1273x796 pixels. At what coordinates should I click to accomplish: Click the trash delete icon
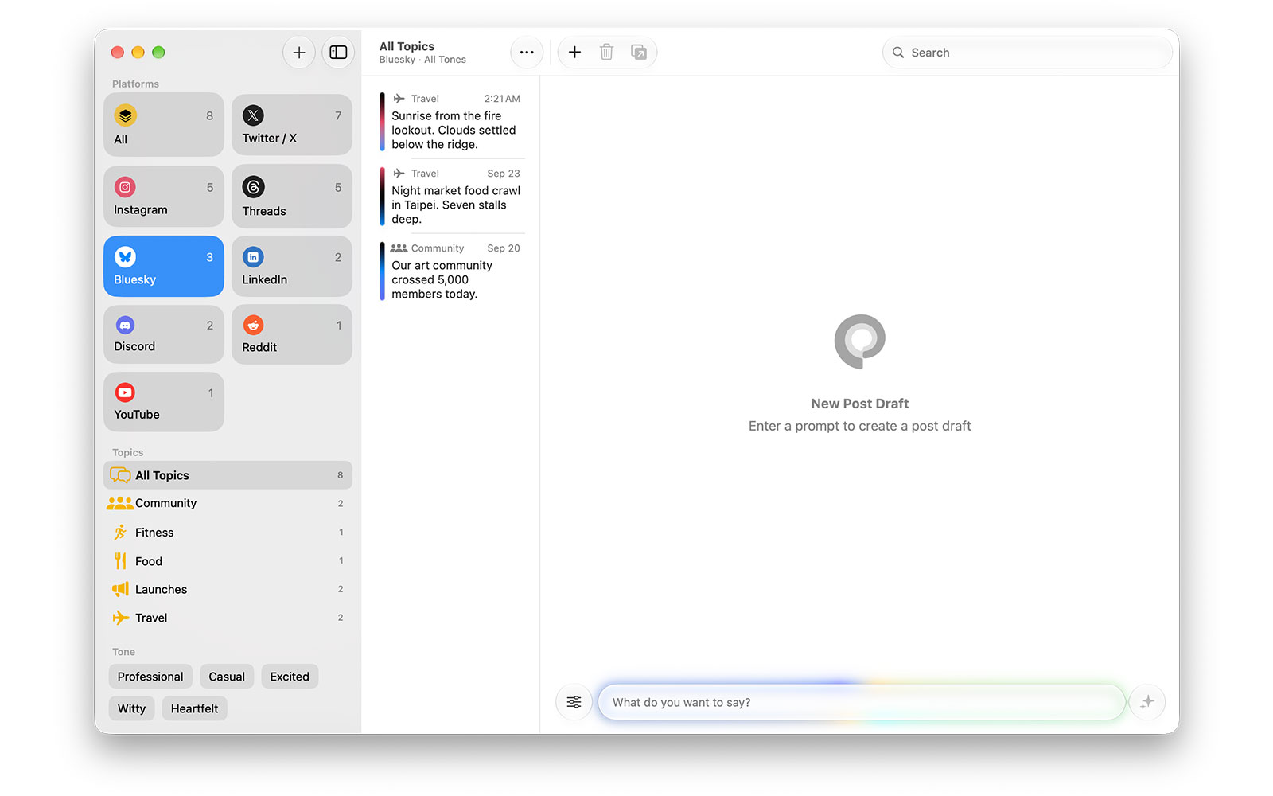pos(606,53)
